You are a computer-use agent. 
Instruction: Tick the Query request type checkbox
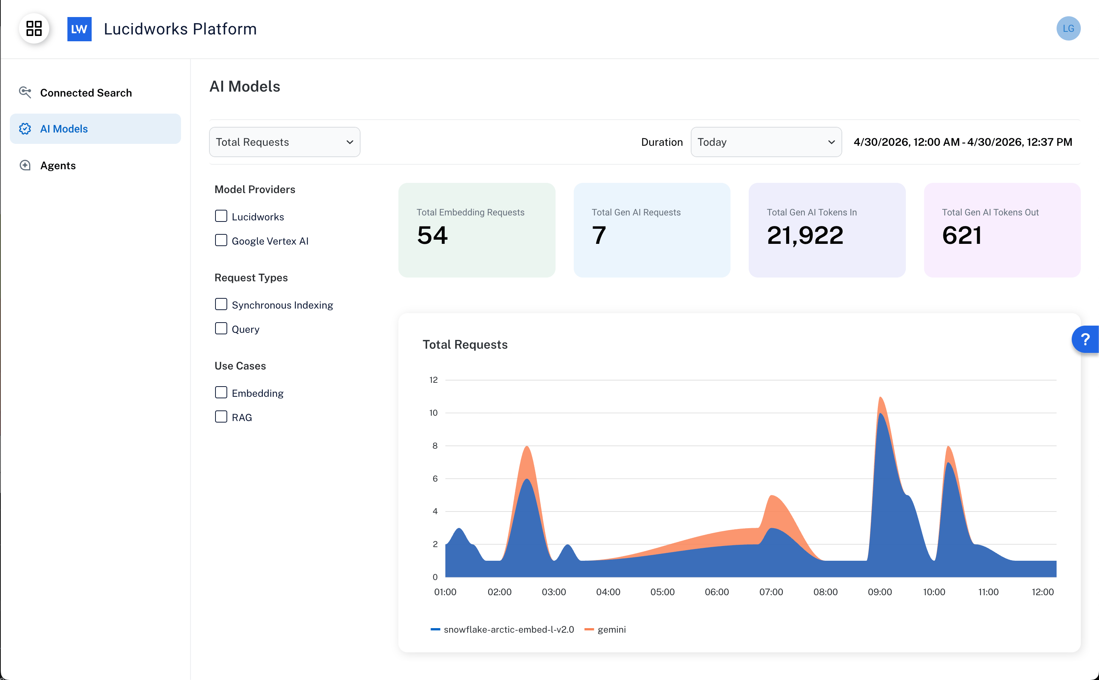coord(221,329)
